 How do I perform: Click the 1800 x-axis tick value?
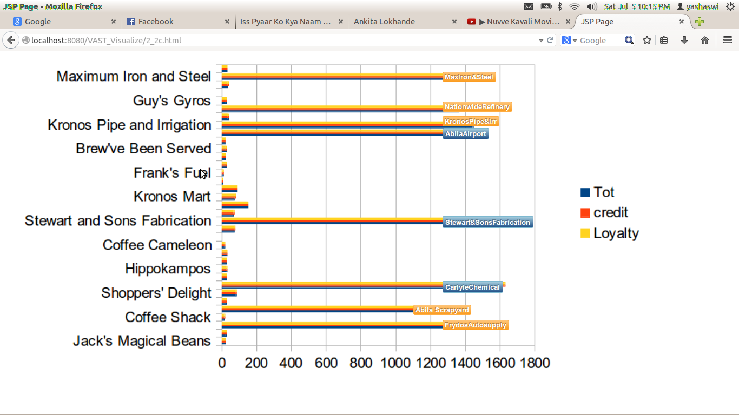(x=535, y=363)
